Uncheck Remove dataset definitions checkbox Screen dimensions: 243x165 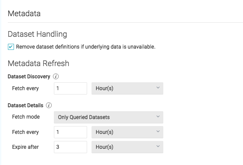click(x=11, y=47)
